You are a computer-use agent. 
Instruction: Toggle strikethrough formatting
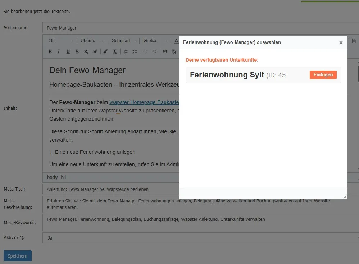[x=77, y=52]
